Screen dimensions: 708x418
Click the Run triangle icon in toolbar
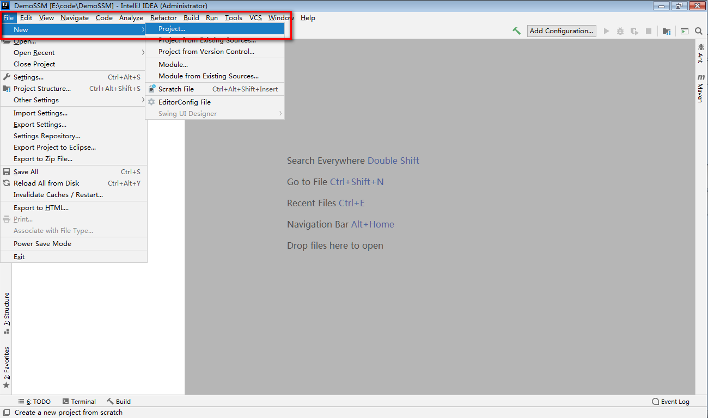click(606, 31)
